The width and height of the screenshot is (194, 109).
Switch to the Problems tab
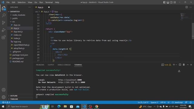point(40,65)
